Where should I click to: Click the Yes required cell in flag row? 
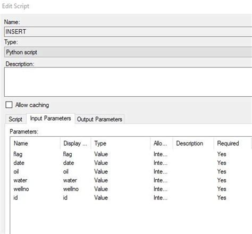click(x=222, y=154)
